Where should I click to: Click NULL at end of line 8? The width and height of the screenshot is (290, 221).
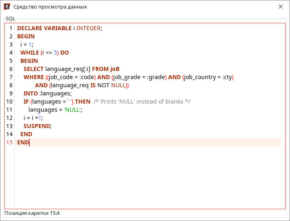pos(119,85)
